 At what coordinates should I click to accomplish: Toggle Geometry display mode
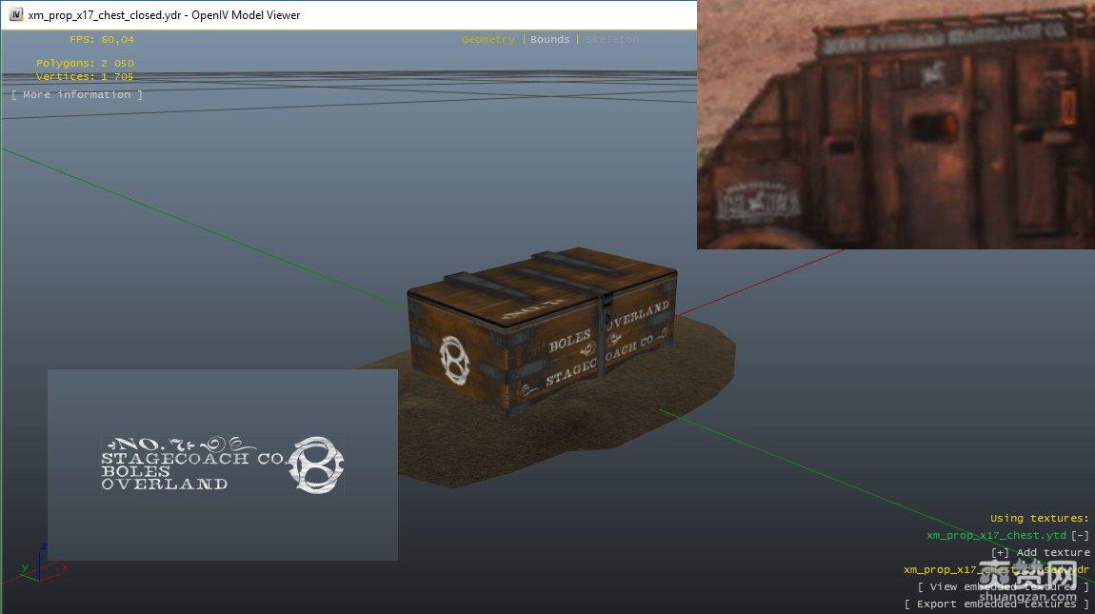tap(488, 40)
